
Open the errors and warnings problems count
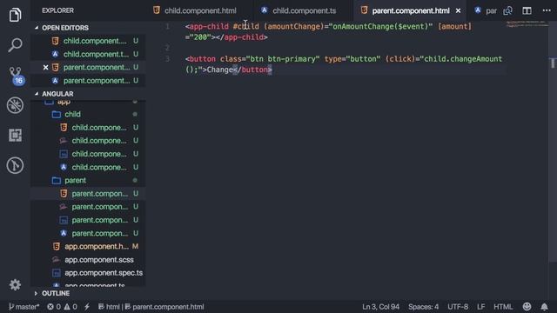[x=62, y=307]
